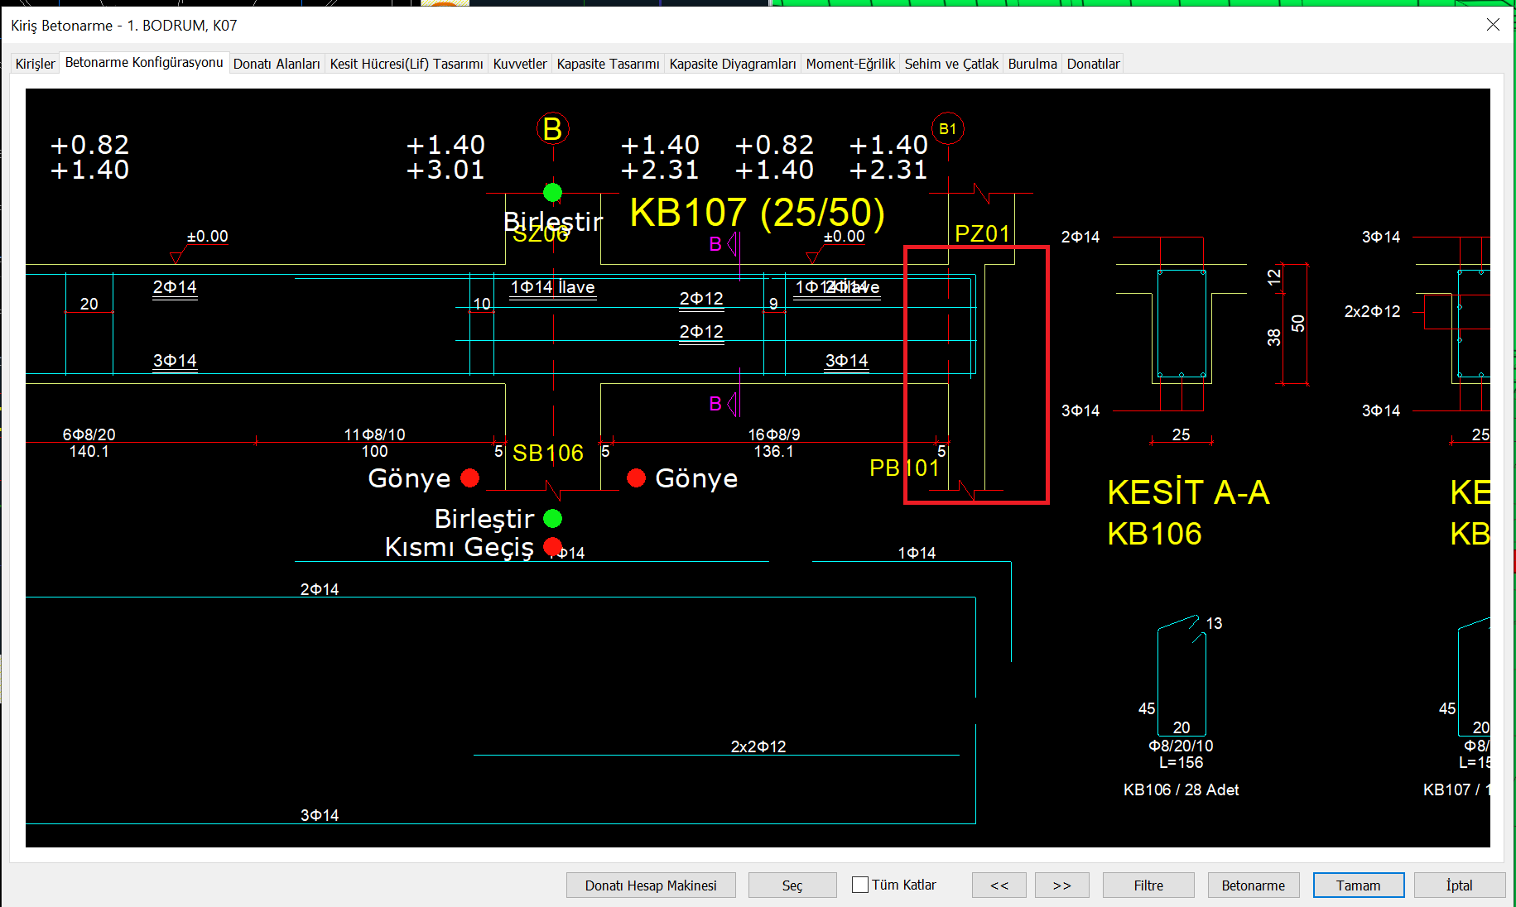Open the Kapasite Diyagramları tab
The image size is (1516, 907).
pos(733,64)
